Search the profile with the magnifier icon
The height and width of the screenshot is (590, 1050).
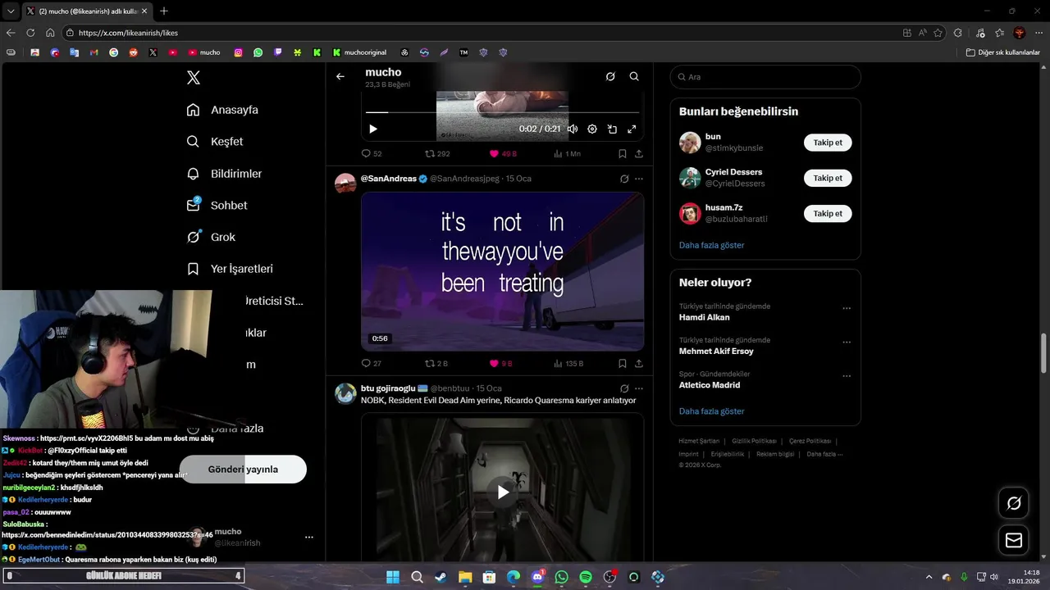[x=634, y=76]
